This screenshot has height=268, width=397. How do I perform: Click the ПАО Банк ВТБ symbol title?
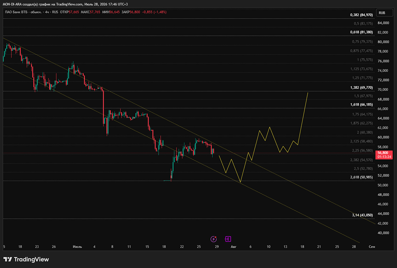click(x=23, y=12)
